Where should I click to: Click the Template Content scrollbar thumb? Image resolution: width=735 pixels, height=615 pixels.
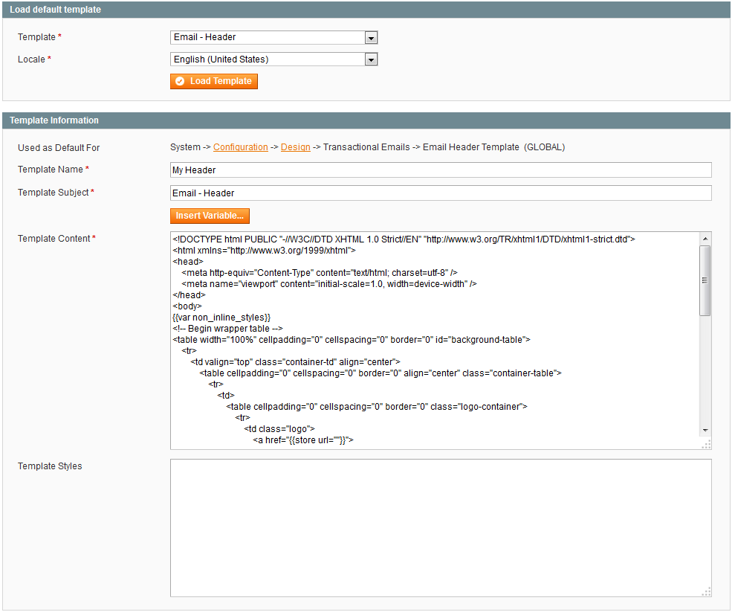[x=705, y=280]
